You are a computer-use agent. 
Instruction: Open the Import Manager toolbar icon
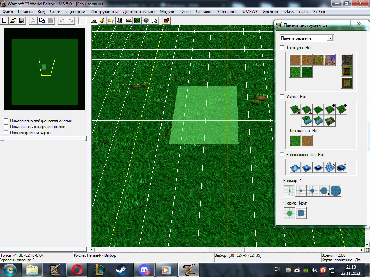[x=155, y=21]
